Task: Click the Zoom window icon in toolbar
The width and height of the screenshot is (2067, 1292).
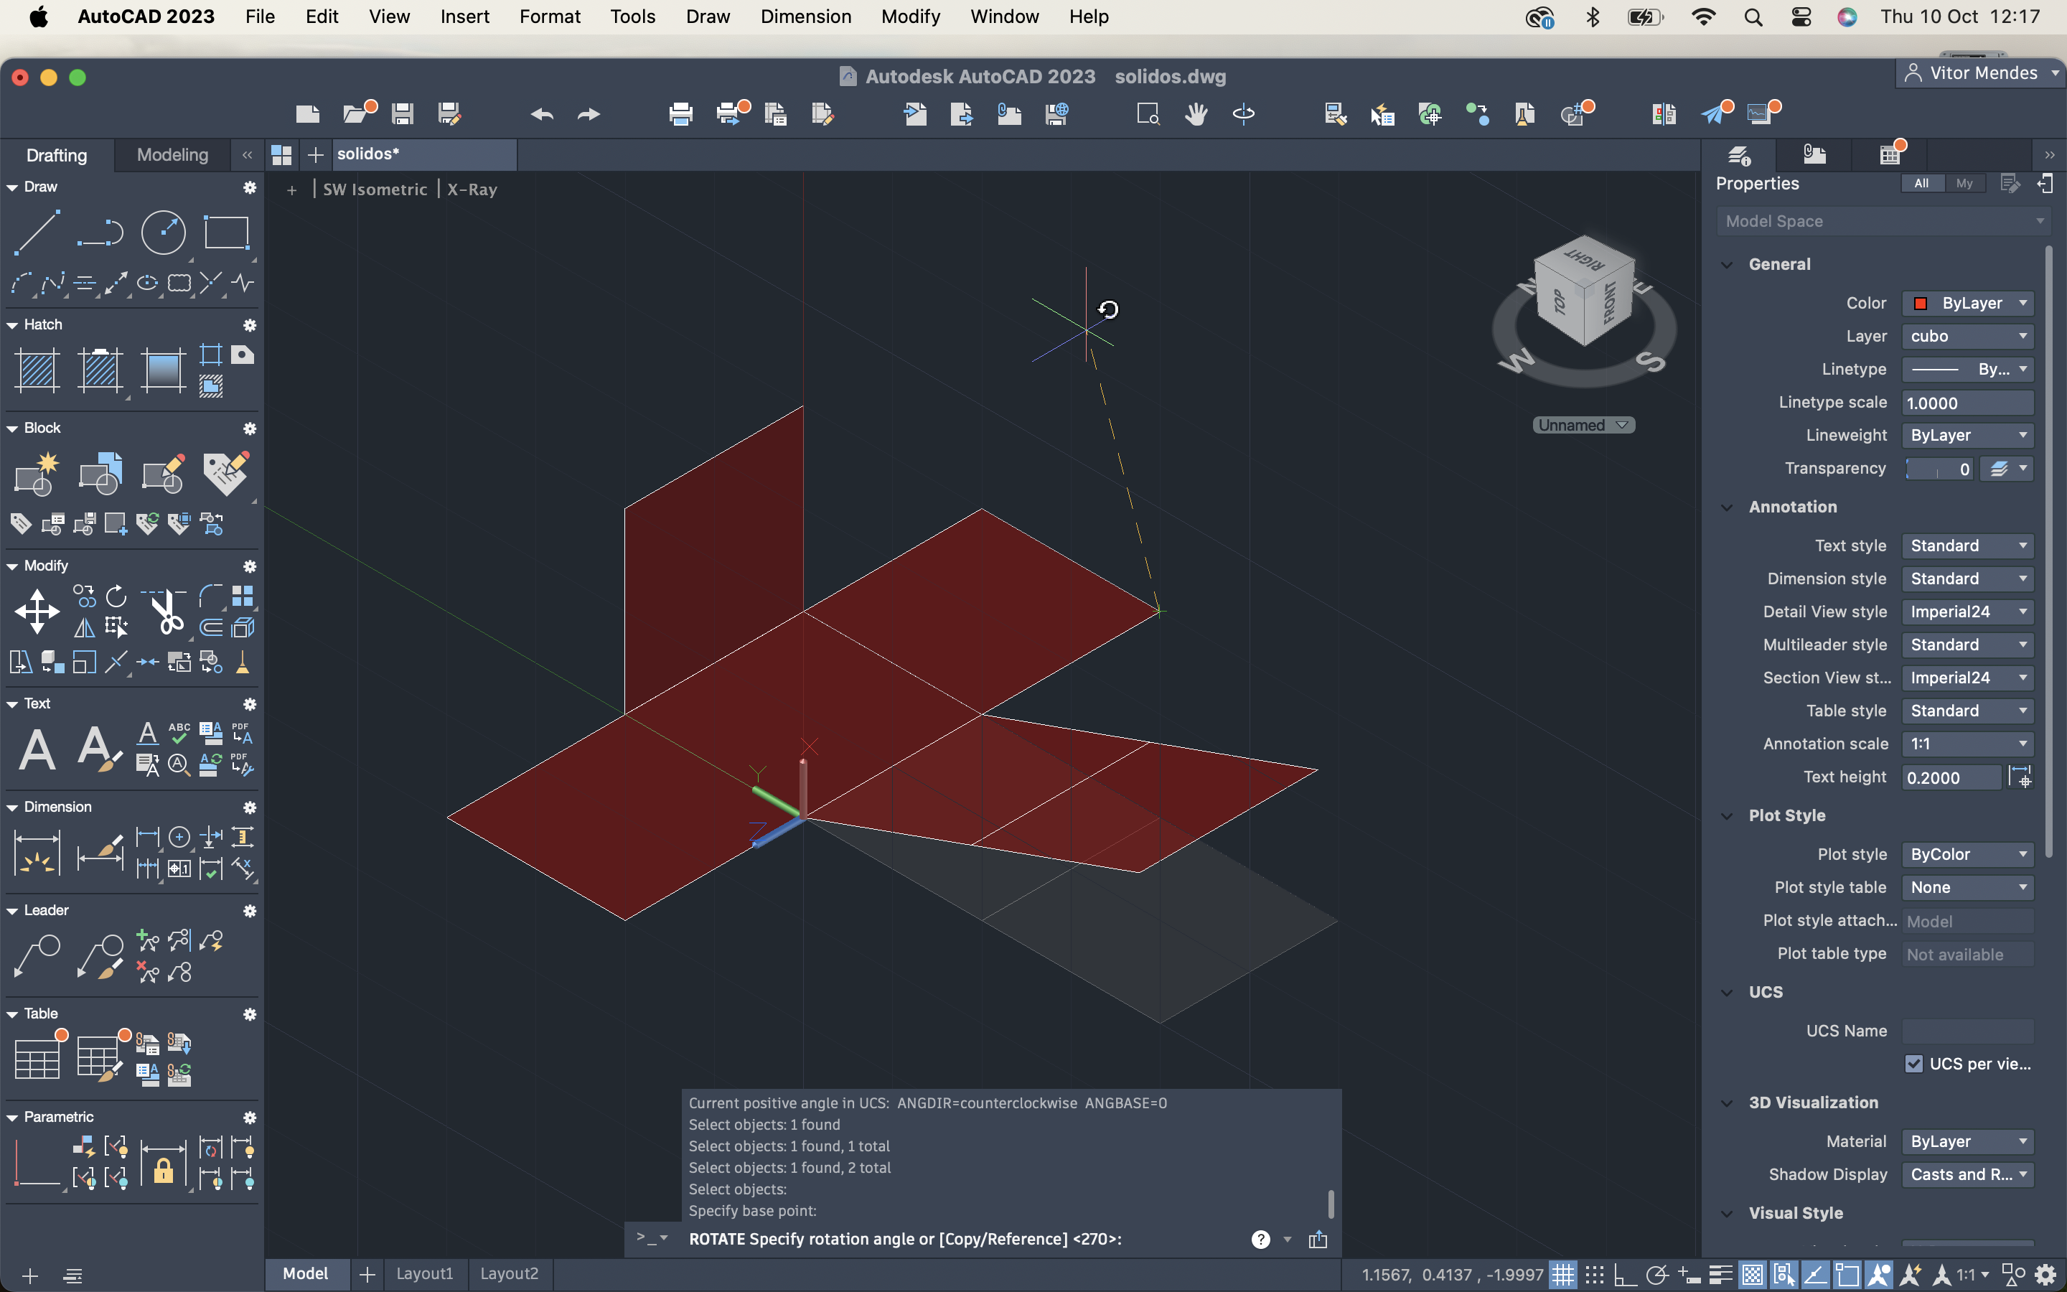Action: tap(1148, 113)
